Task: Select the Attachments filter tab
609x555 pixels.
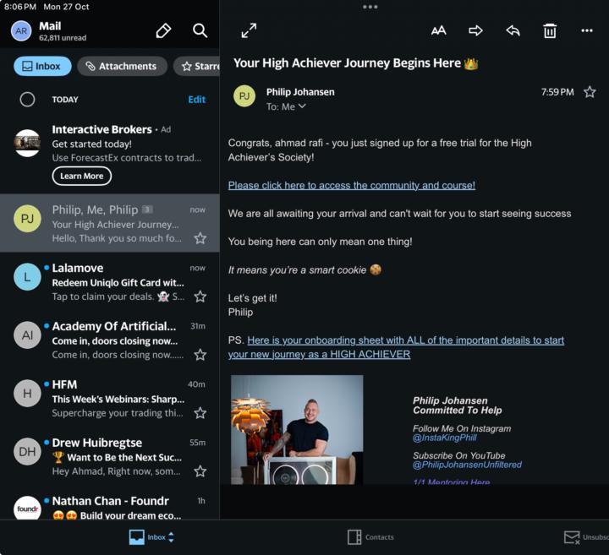Action: click(x=123, y=66)
